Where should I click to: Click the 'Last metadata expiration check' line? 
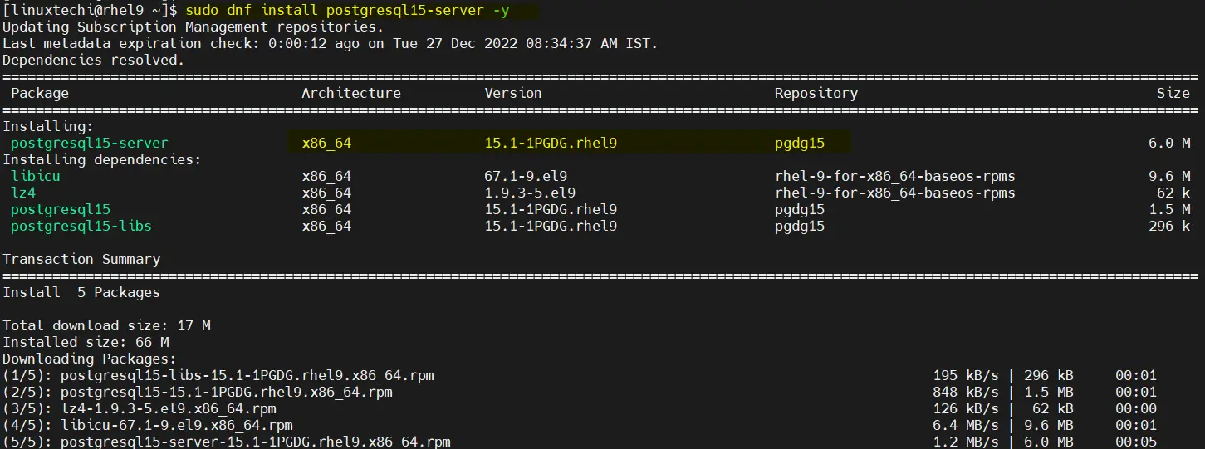[331, 44]
